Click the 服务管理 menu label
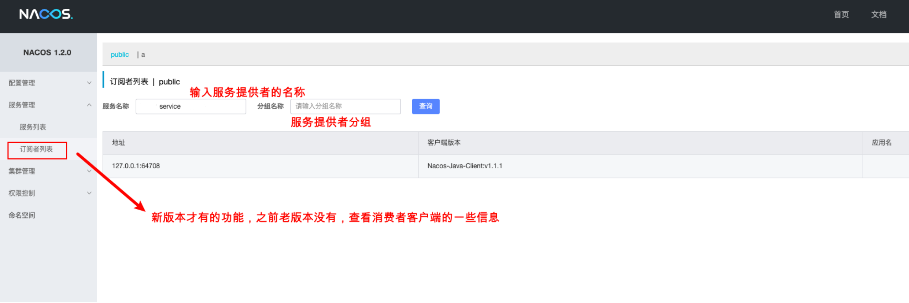 (x=22, y=105)
